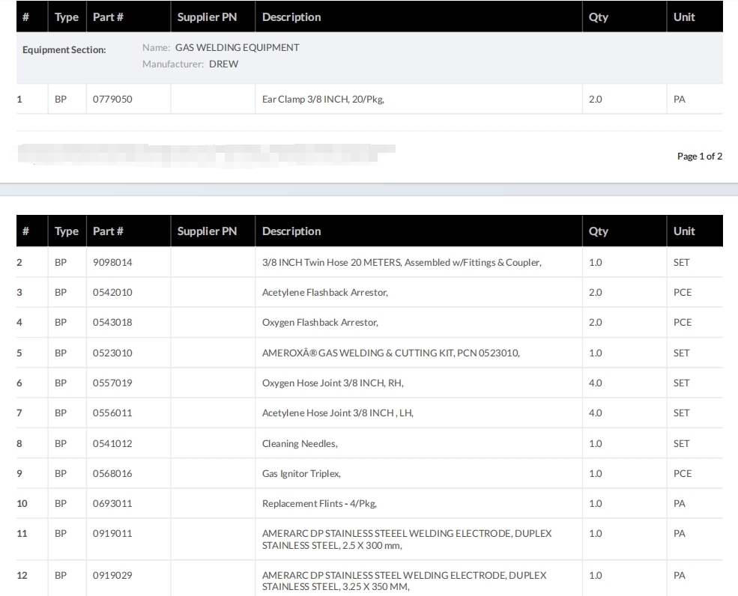Click the DREW manufacturer value
The height and width of the screenshot is (596, 738).
point(223,64)
